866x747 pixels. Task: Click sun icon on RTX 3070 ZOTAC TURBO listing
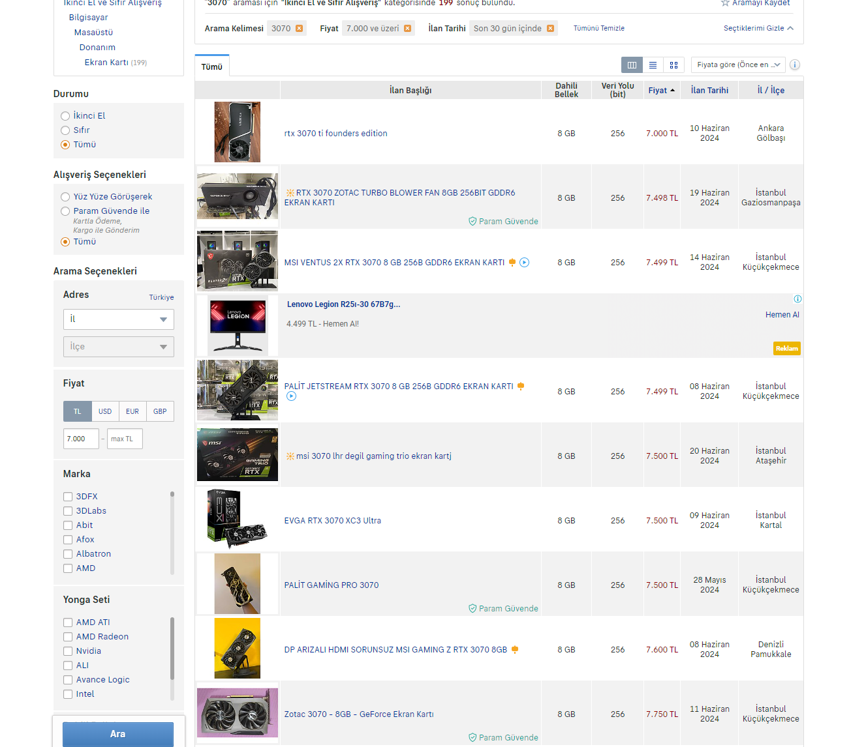tap(290, 193)
